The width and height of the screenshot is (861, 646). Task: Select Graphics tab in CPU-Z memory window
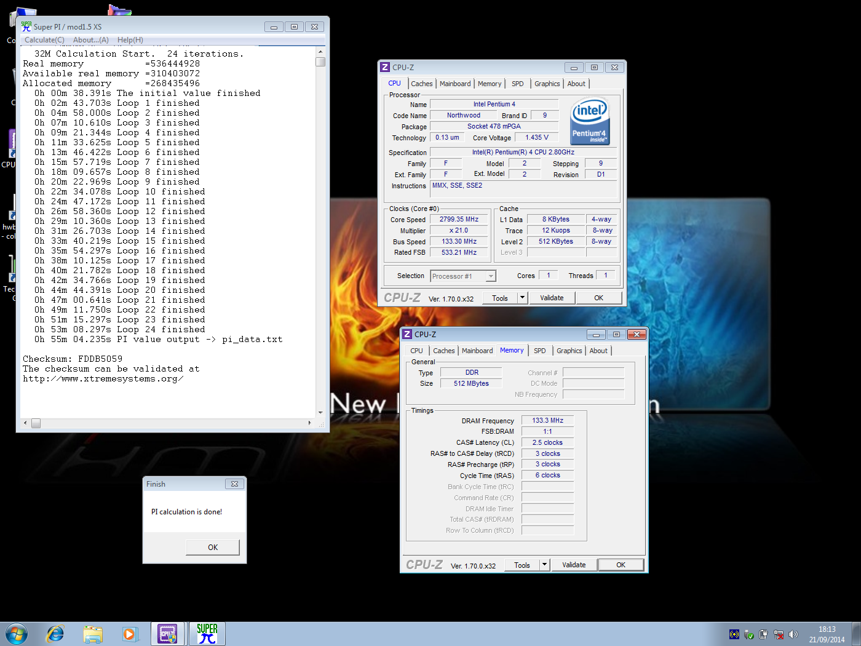pos(569,351)
